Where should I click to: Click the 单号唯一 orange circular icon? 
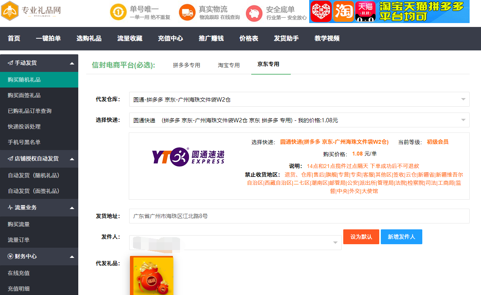pos(118,13)
